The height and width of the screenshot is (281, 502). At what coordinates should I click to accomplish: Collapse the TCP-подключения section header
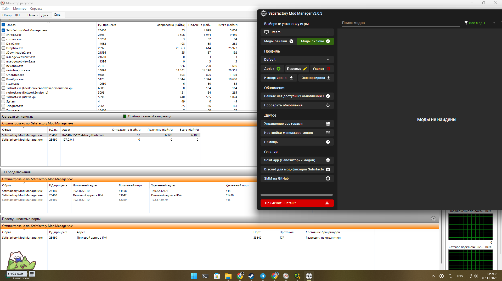129,172
